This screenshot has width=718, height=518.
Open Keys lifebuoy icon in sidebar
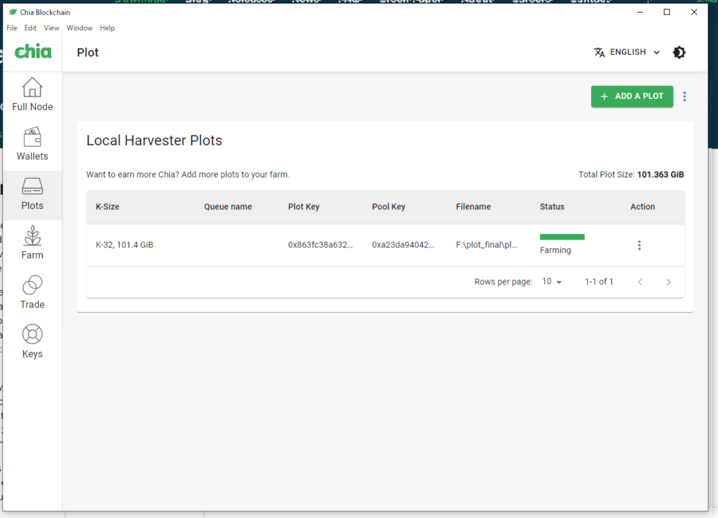pyautogui.click(x=32, y=334)
